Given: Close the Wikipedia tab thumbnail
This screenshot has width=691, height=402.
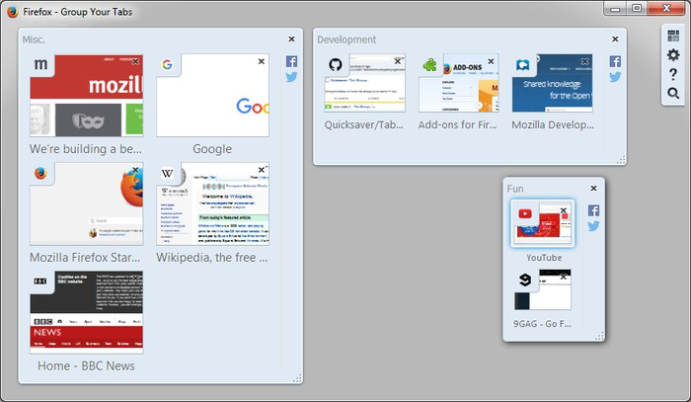Looking at the screenshot, I should [262, 170].
